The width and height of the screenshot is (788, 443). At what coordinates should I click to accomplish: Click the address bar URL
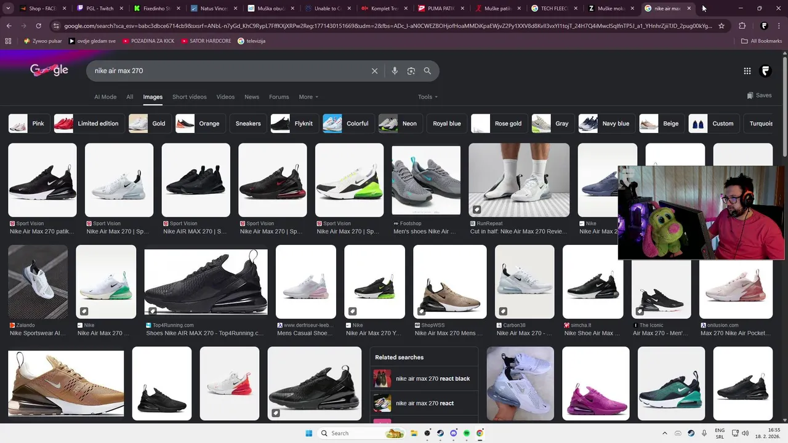pos(388,26)
